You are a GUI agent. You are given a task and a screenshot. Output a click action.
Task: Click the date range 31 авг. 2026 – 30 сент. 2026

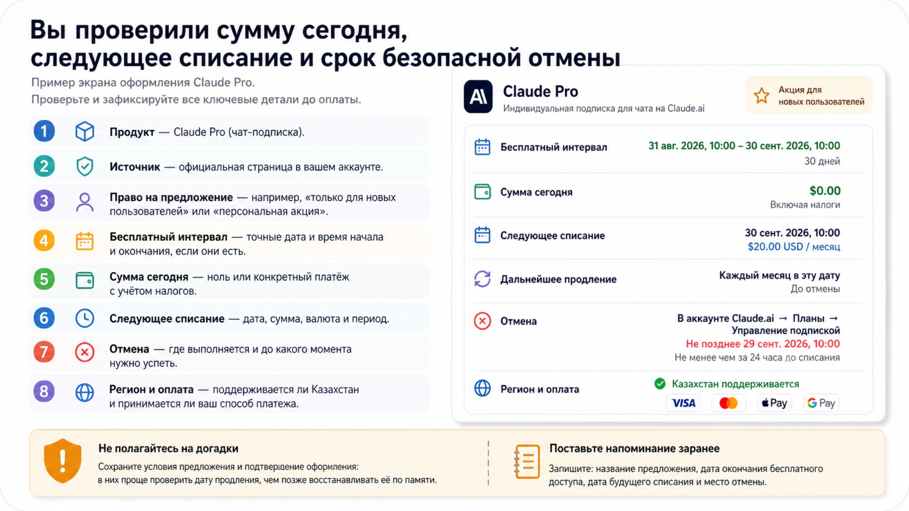pyautogui.click(x=744, y=146)
